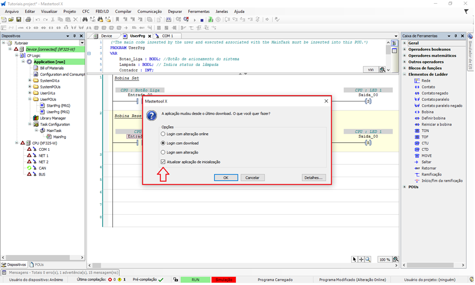Expand the Blocos de funções category

coord(405,68)
